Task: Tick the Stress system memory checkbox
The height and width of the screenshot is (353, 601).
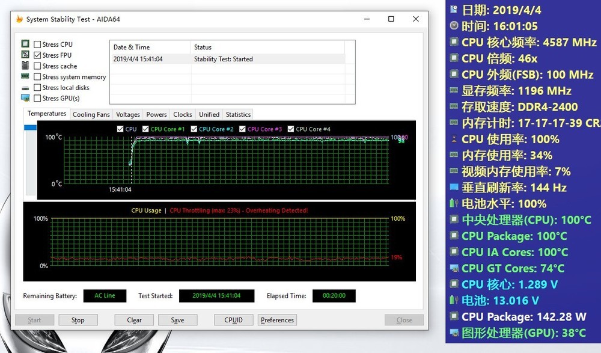Action: tap(37, 77)
